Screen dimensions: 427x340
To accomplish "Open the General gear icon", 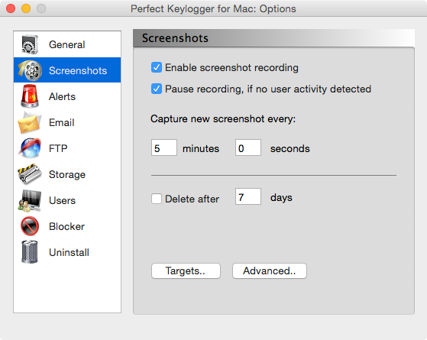I will [x=30, y=44].
